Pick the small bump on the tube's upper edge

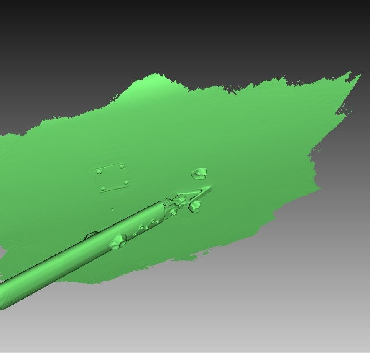pyautogui.click(x=91, y=235)
